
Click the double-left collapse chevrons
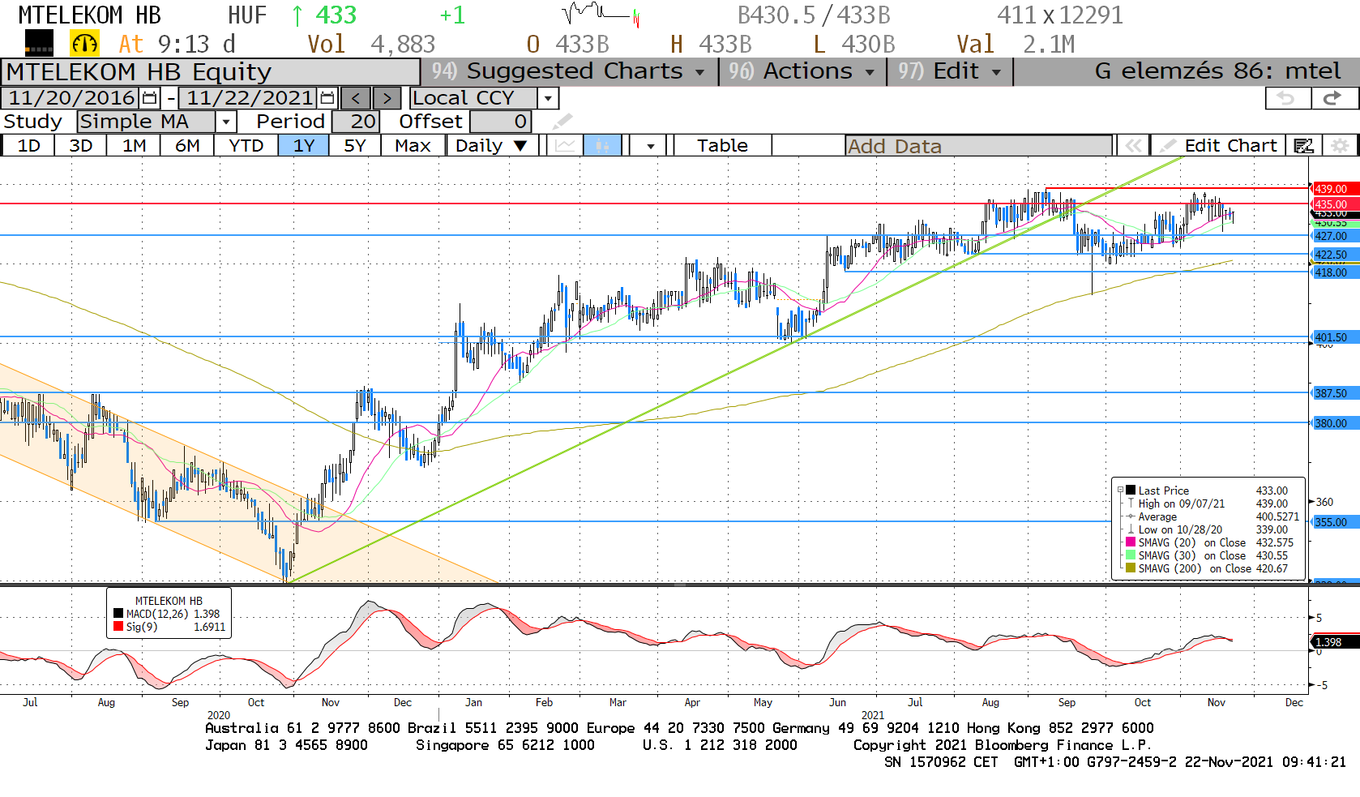(1133, 146)
